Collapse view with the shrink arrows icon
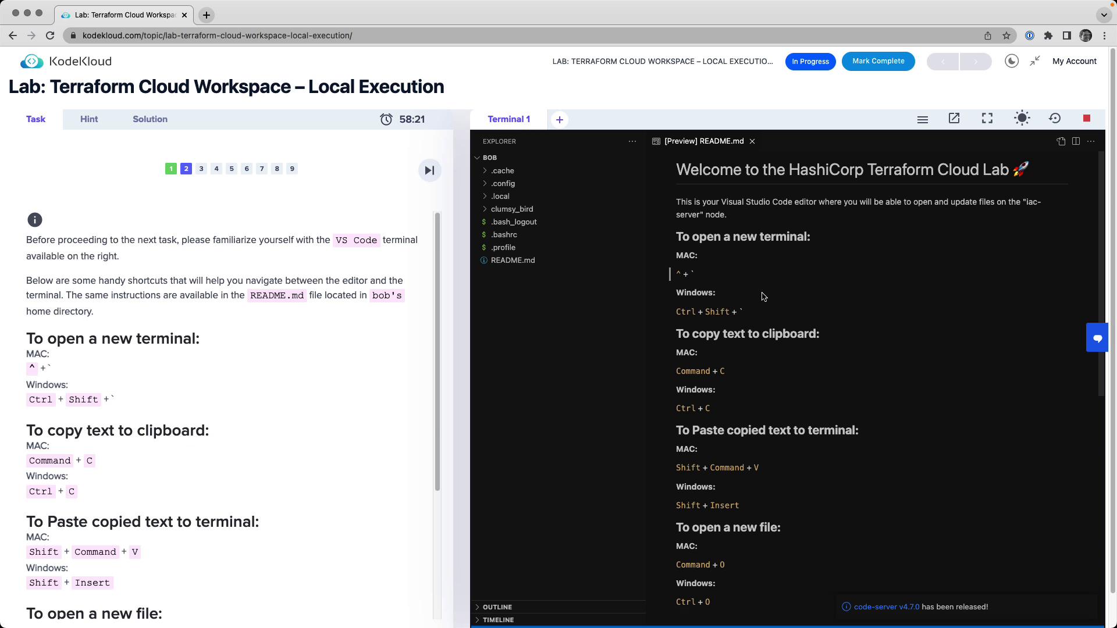The height and width of the screenshot is (628, 1117). tap(1035, 61)
